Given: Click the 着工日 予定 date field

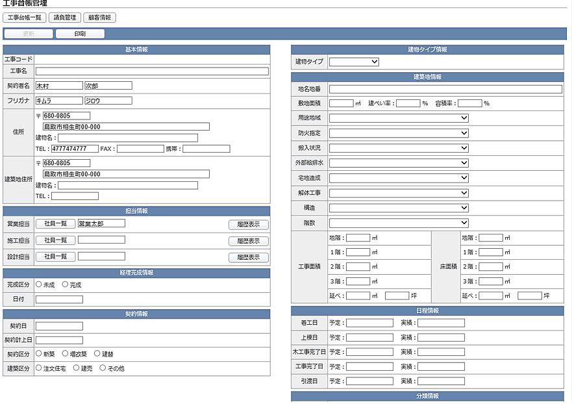Looking at the screenshot, I should pos(369,323).
